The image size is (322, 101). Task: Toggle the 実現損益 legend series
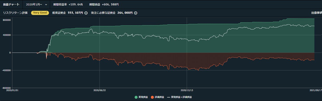141,97
